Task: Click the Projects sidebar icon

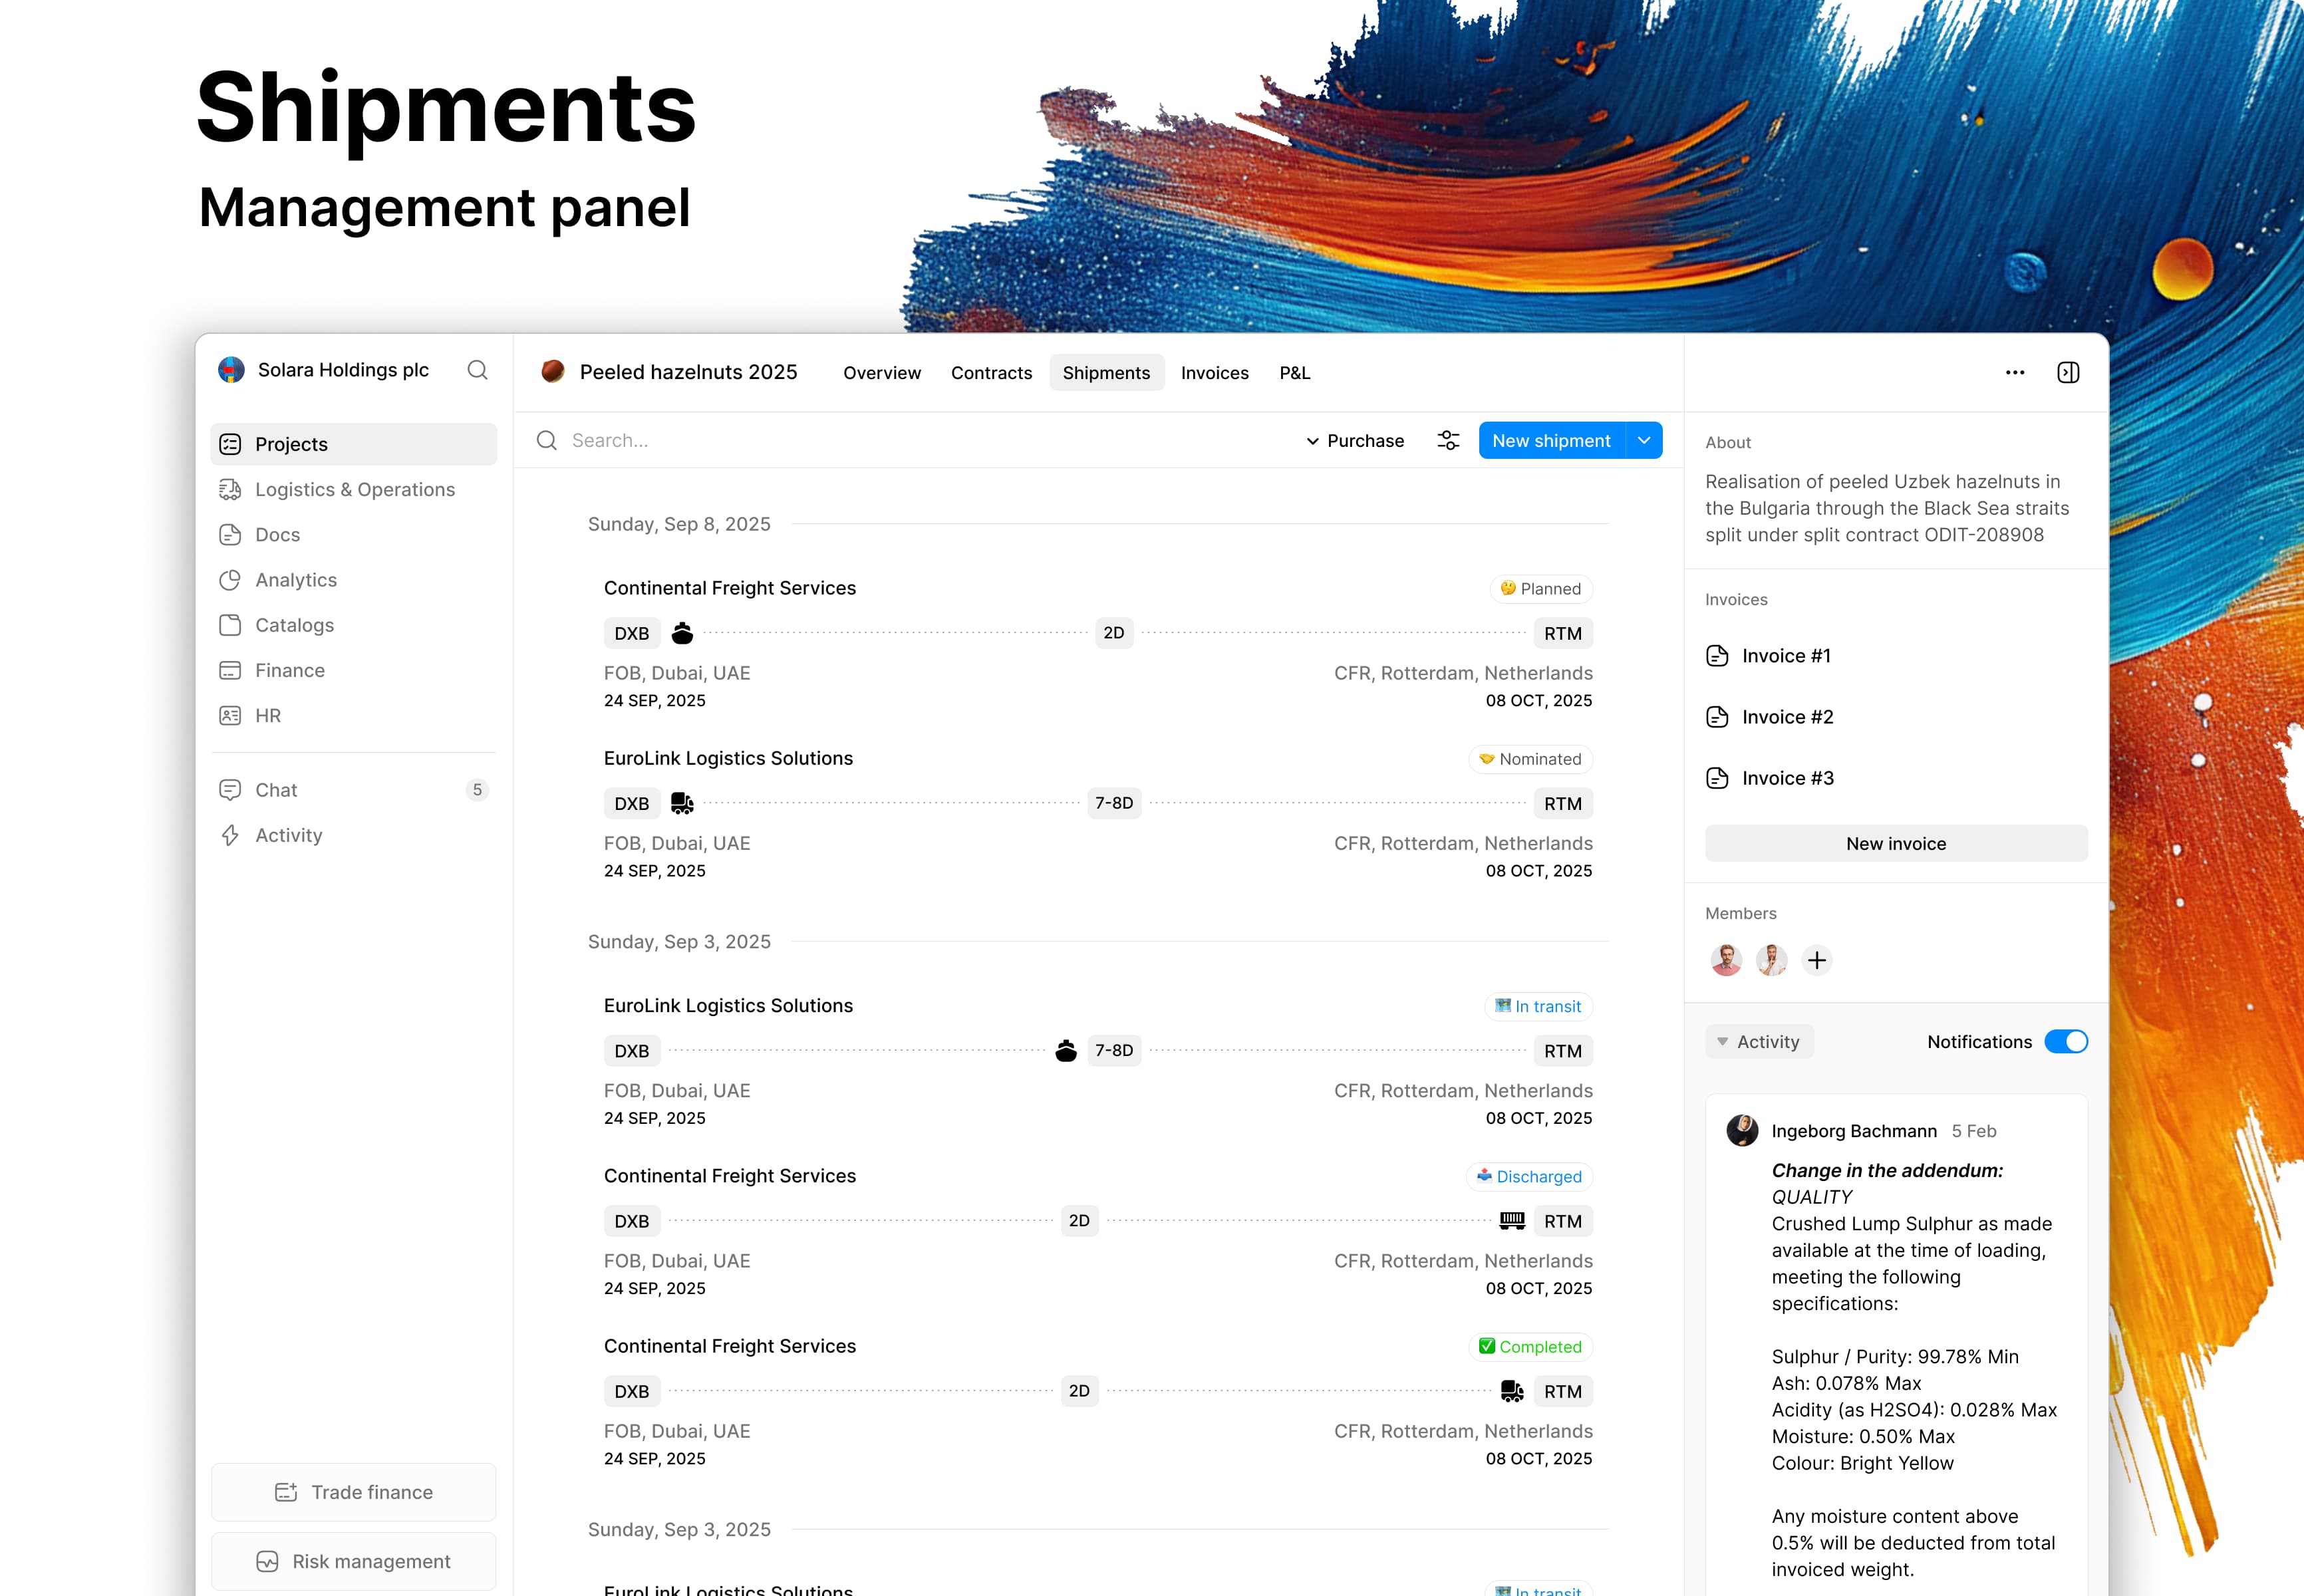Action: 230,444
